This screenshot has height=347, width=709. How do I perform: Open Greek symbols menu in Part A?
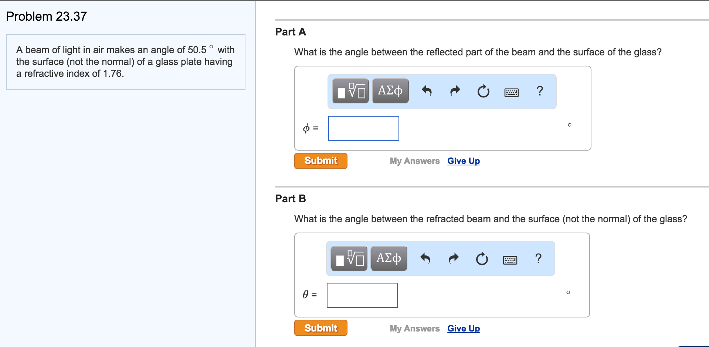[x=390, y=91]
